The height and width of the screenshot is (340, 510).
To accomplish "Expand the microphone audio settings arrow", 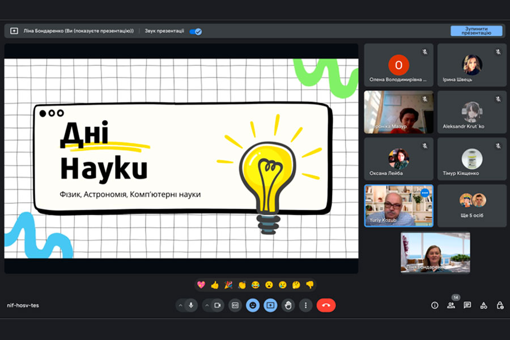I will click(x=180, y=305).
